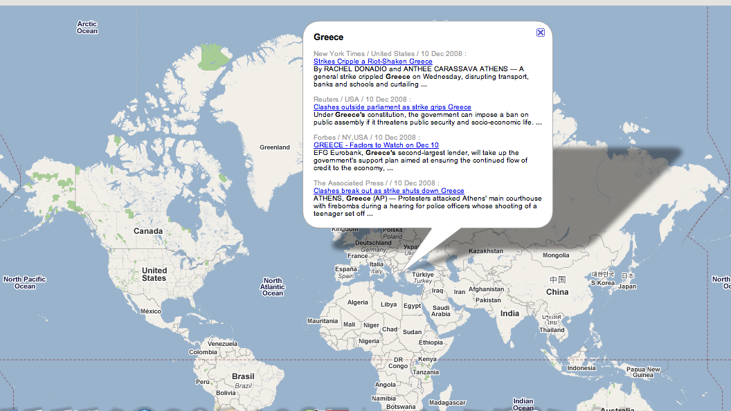The image size is (731, 411).
Task: Click the España label on the map
Action: tap(346, 269)
